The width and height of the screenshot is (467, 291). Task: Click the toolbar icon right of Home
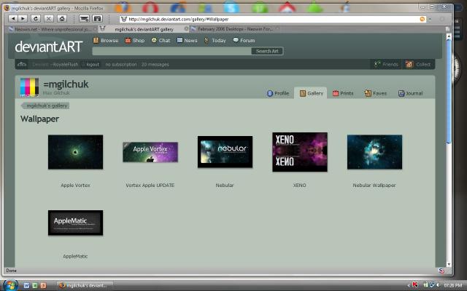pyautogui.click(x=85, y=19)
